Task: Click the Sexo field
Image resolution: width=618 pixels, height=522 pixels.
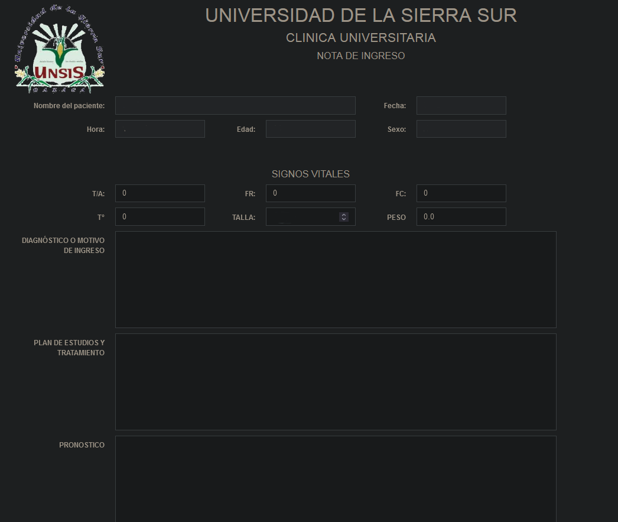Action: [461, 129]
